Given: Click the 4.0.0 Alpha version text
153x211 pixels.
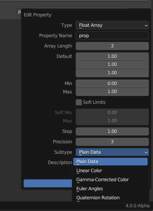Looking at the screenshot, I should (137, 206).
